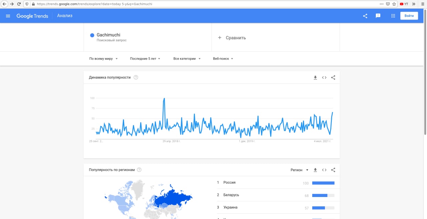The height and width of the screenshot is (219, 427).
Task: Download the interest over time chart CSV
Action: pyautogui.click(x=315, y=78)
